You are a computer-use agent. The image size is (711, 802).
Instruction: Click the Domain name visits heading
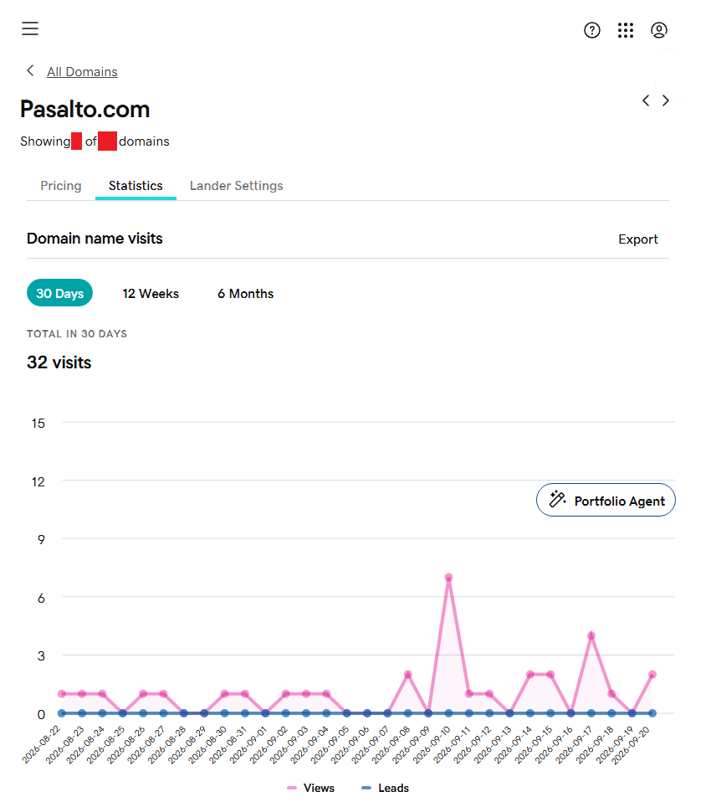coord(95,239)
